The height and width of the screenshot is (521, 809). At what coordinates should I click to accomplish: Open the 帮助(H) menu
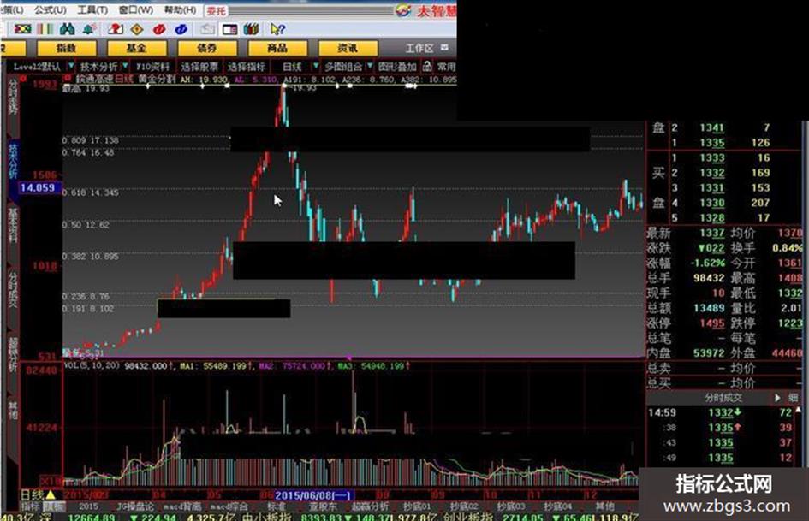(x=180, y=9)
